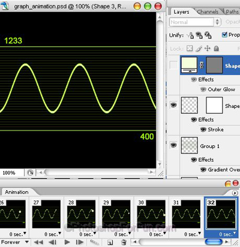Hide Effects of the selected Shape layer
The width and height of the screenshot is (240, 247).
[193, 80]
